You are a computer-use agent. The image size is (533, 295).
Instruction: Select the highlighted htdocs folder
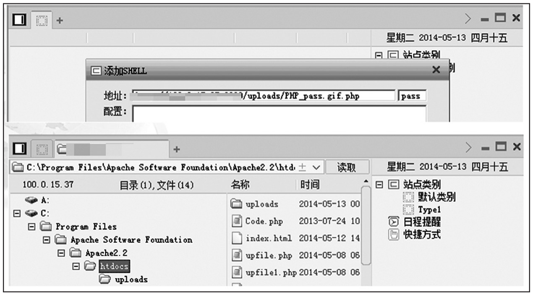pyautogui.click(x=115, y=266)
